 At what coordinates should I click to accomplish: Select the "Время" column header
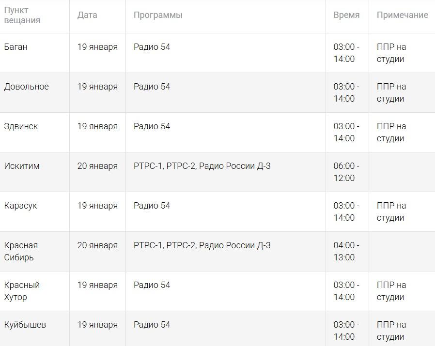click(x=346, y=15)
